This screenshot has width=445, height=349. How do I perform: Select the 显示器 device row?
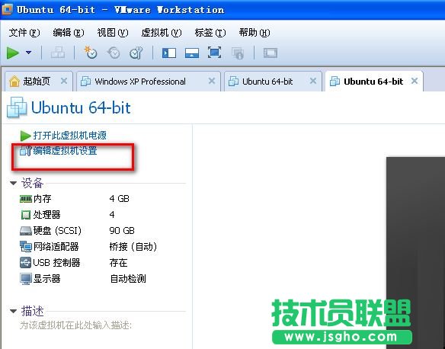pos(83,279)
